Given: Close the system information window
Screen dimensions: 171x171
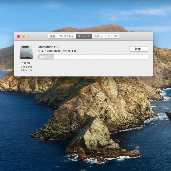Looking at the screenshot, I should pyautogui.click(x=19, y=36).
